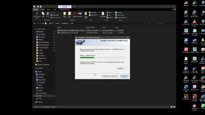The image size is (205, 115).
Task: Open the File menu tab
Action: click(x=36, y=10)
